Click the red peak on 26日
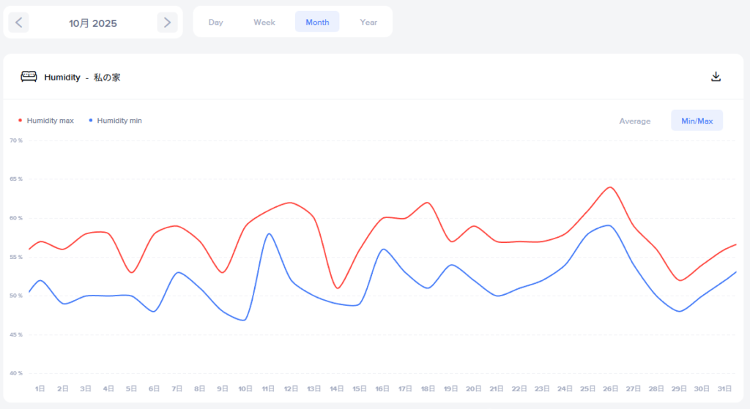This screenshot has height=409, width=750. click(609, 187)
